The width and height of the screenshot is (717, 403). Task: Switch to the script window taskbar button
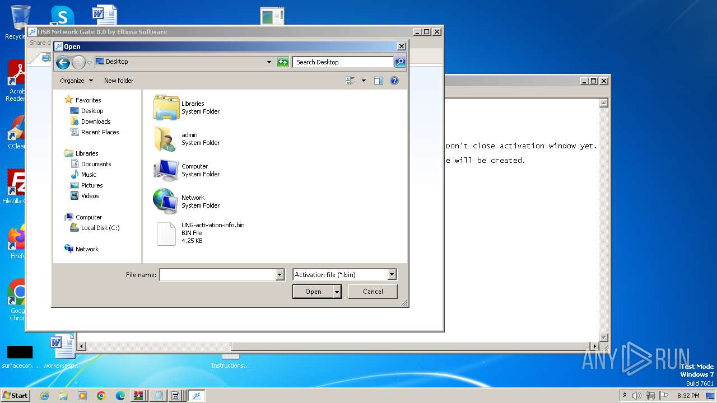pyautogui.click(x=175, y=396)
